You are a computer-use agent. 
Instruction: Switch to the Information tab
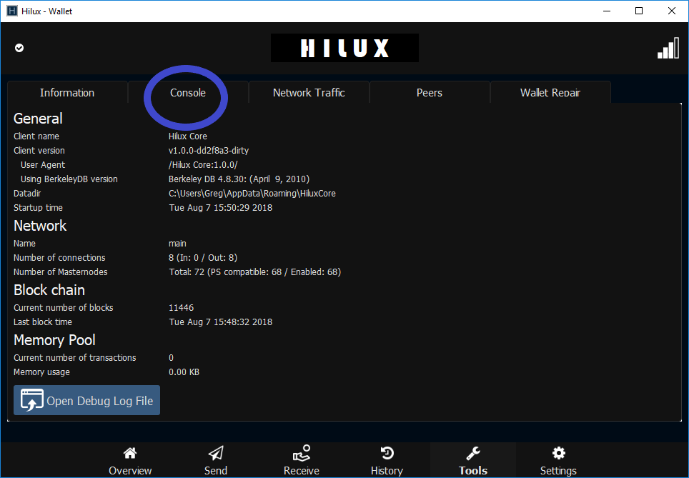pyautogui.click(x=67, y=92)
